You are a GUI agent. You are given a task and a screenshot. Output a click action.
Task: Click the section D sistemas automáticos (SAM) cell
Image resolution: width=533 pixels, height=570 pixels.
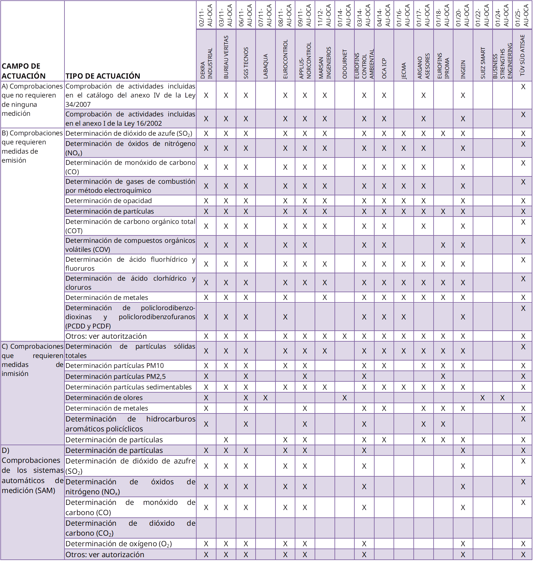pyautogui.click(x=32, y=502)
